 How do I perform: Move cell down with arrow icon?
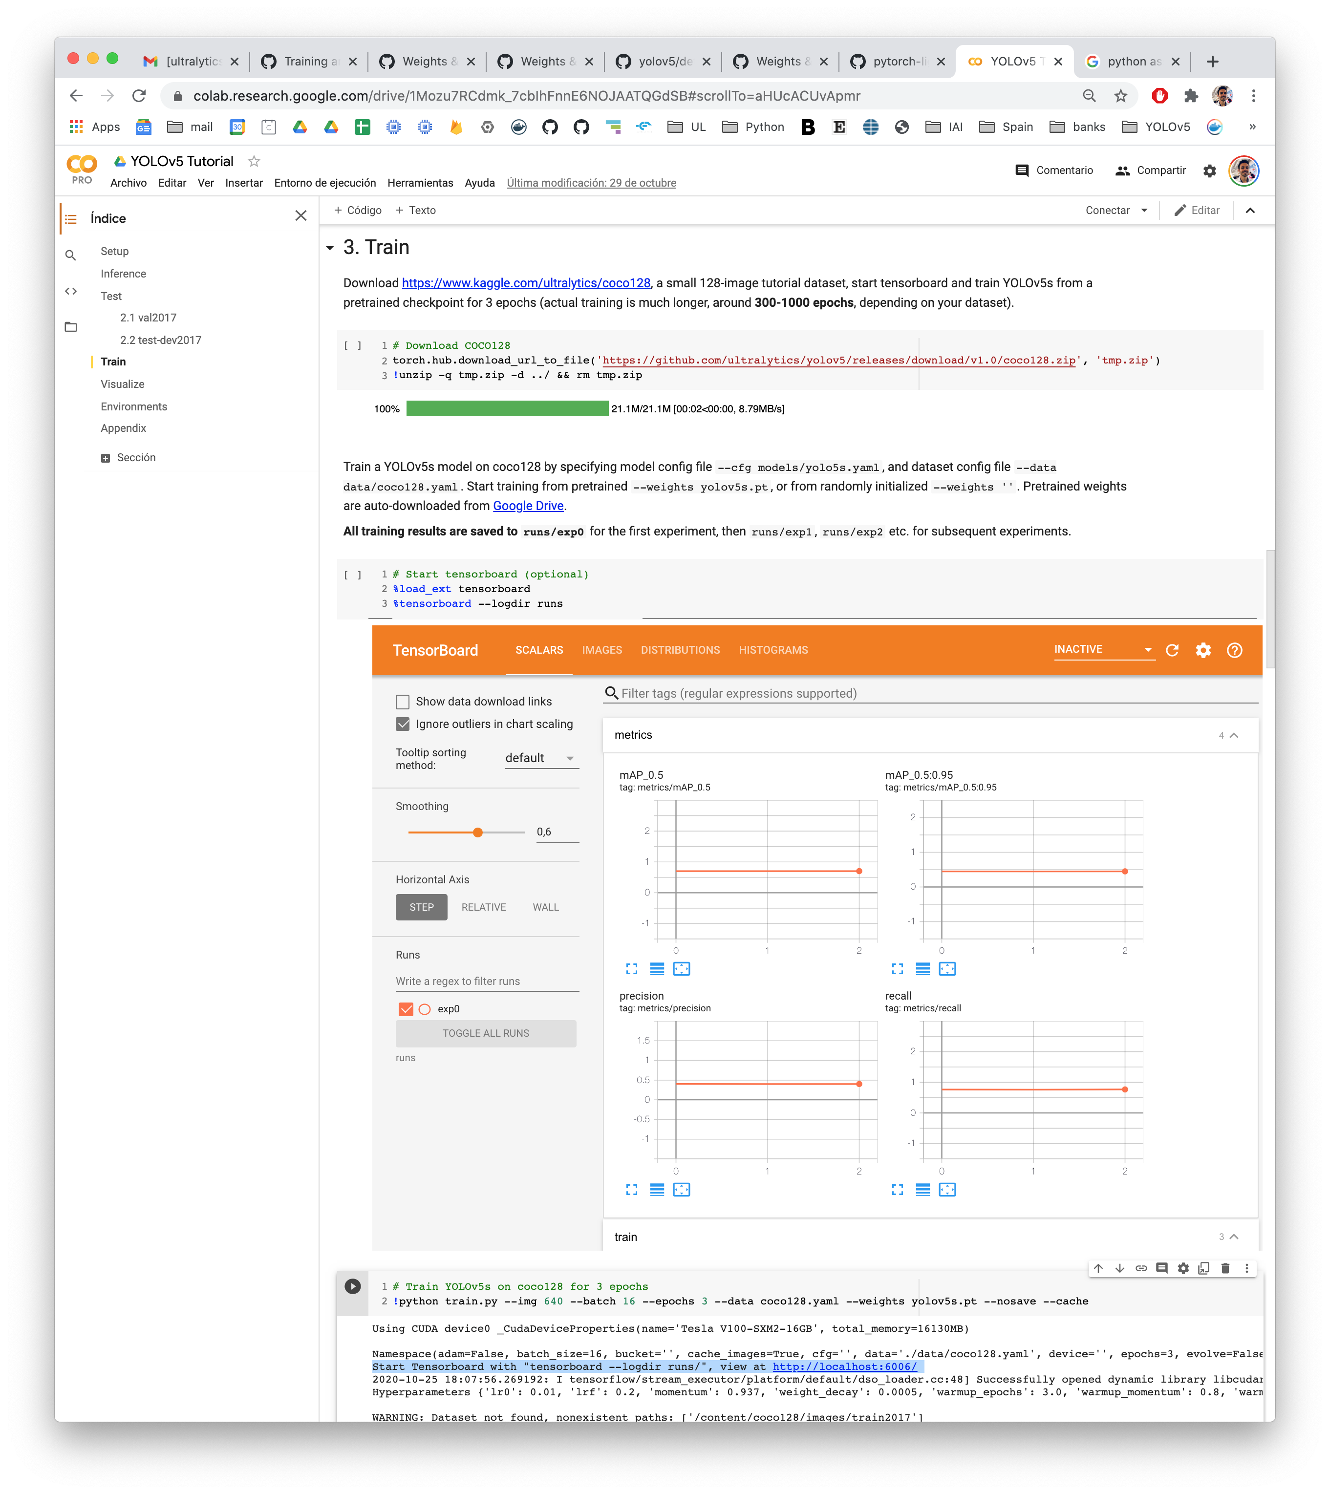tap(1119, 1268)
